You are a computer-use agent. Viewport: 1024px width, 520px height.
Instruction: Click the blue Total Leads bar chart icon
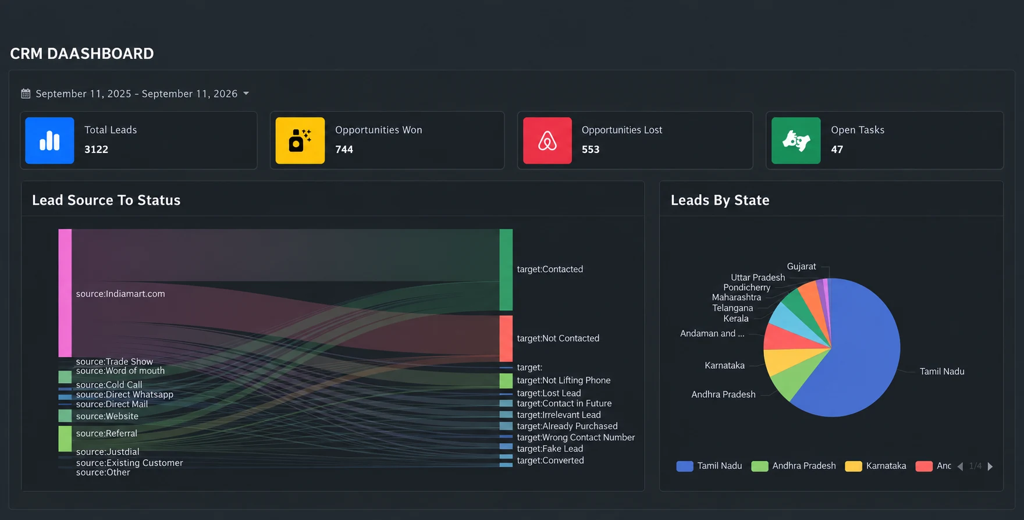[x=49, y=141]
